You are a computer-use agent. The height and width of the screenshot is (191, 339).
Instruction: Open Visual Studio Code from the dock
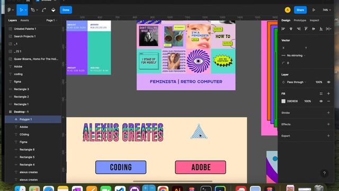[x=120, y=189]
